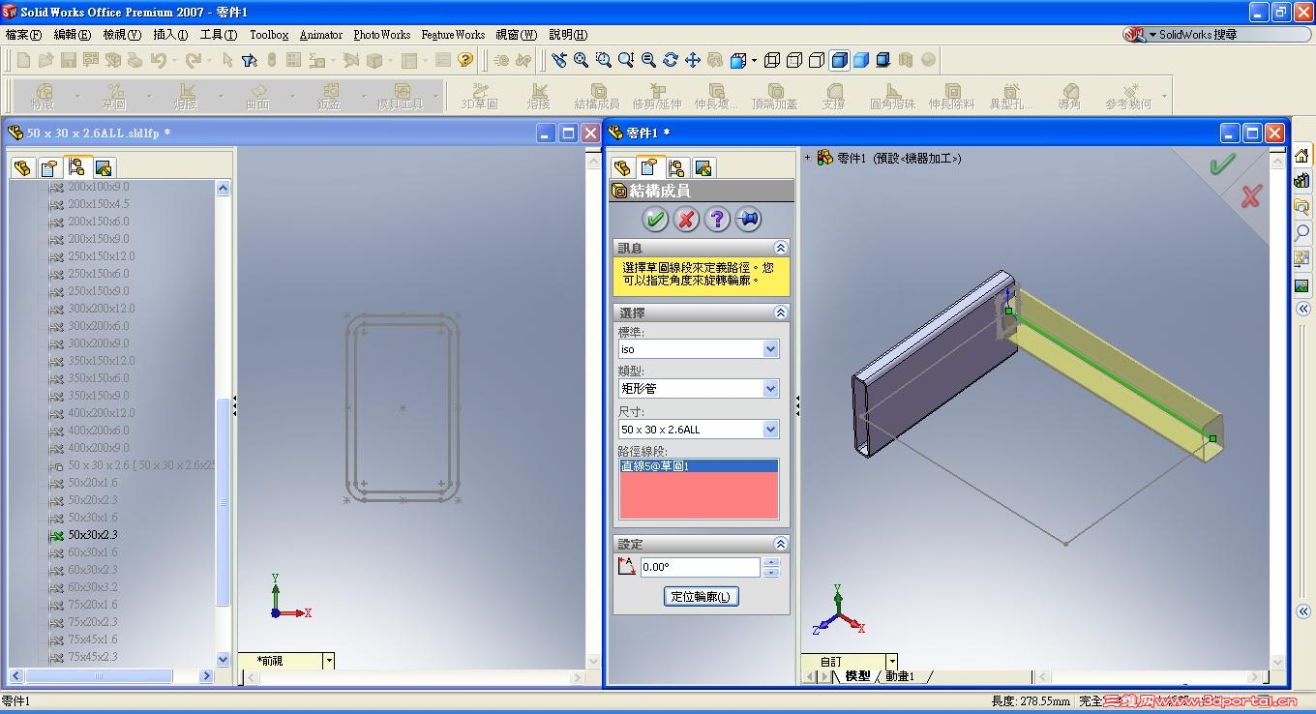This screenshot has width=1316, height=714.
Task: Click the Help question-mark icon in the standard toolbar
Action: pyautogui.click(x=465, y=60)
